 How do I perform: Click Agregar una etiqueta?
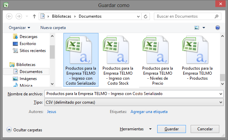(x=149, y=112)
